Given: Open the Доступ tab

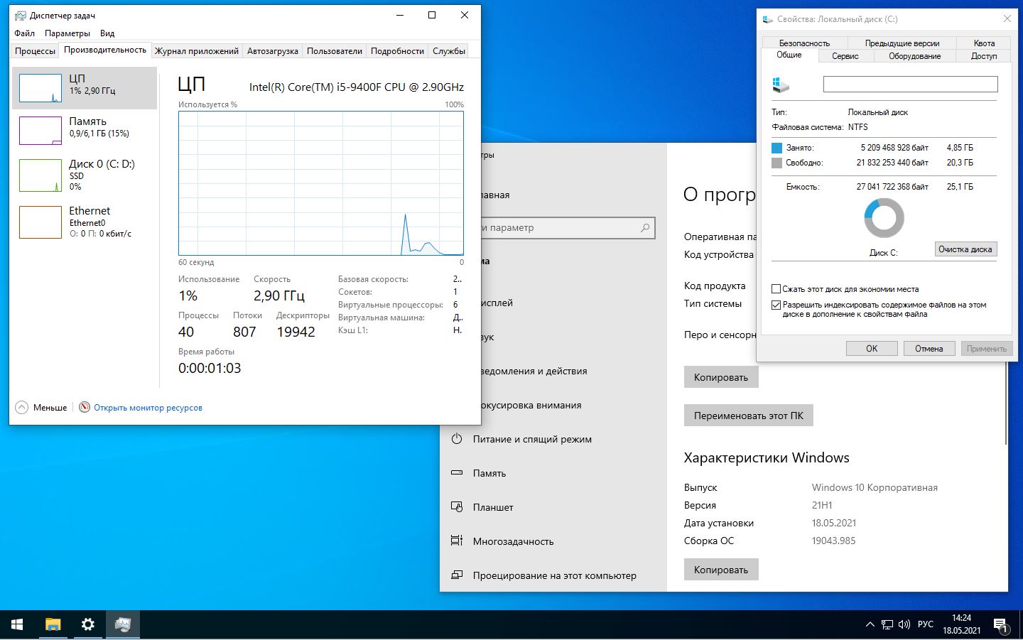Looking at the screenshot, I should [984, 56].
